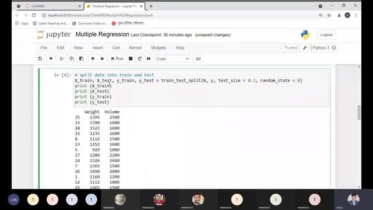
Task: Click the Volume column header in output
Action: pyautogui.click(x=112, y=111)
